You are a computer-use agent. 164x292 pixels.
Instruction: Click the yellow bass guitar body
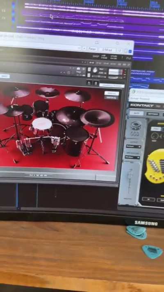click(155, 166)
